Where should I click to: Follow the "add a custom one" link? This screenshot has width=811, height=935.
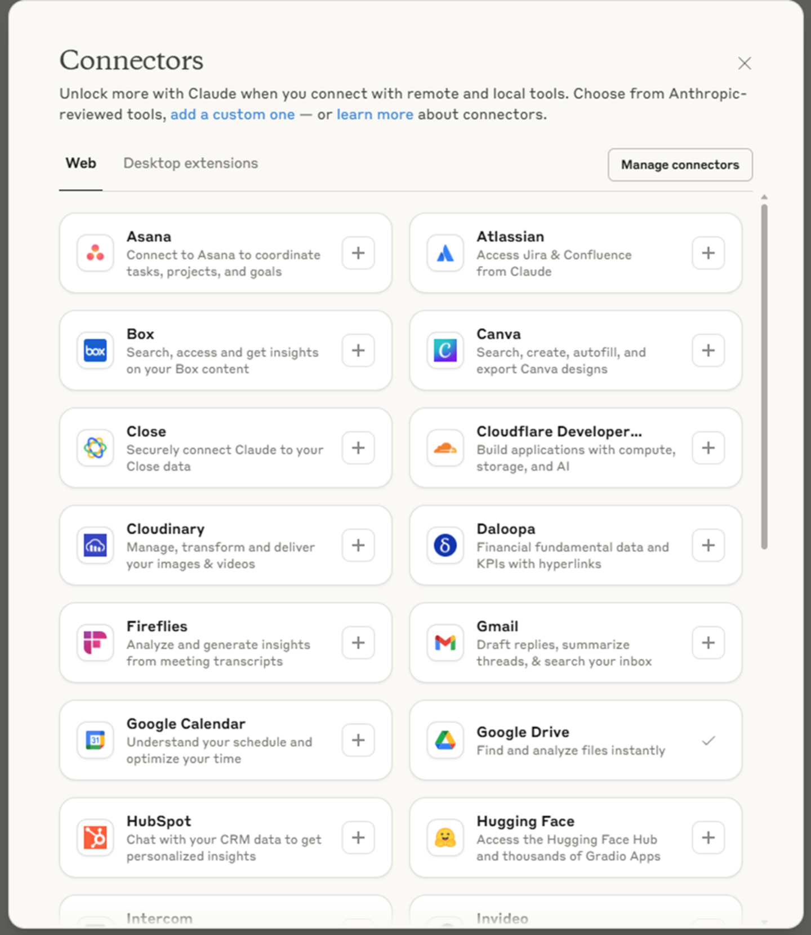pyautogui.click(x=232, y=114)
